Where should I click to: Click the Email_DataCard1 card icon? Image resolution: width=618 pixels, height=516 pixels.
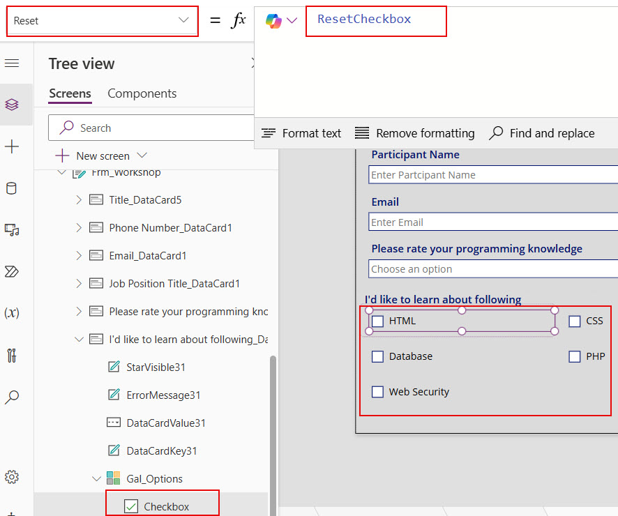(96, 255)
